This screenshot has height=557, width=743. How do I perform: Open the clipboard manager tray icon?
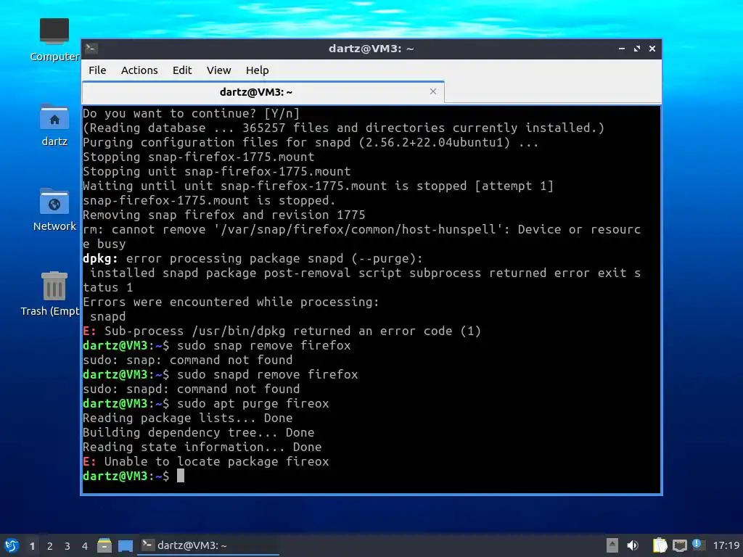(x=660, y=545)
